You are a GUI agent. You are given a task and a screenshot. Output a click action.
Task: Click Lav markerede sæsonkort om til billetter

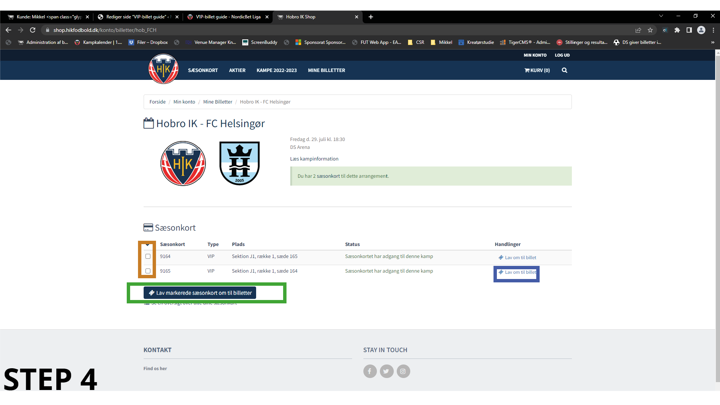point(200,293)
